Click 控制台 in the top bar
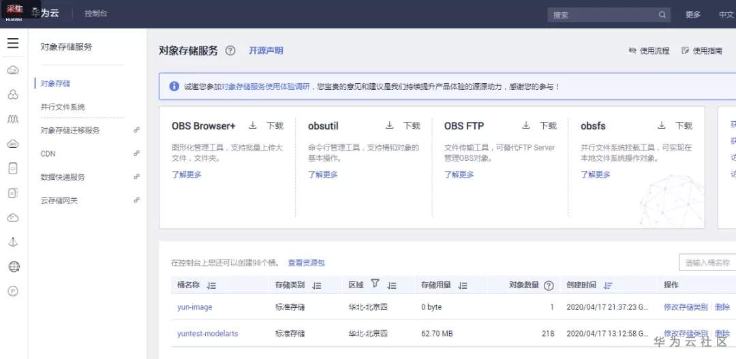 [96, 13]
